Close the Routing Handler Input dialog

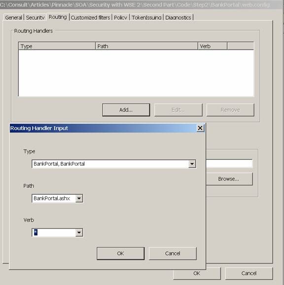pos(200,128)
